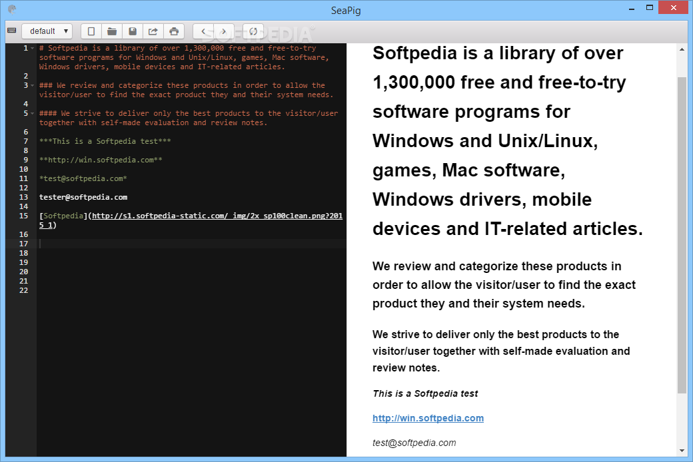Click the SeaPig app icon in the title bar

[12, 9]
